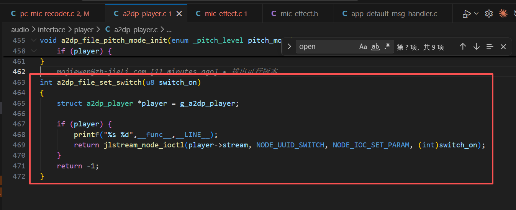Go to the next match with the down arrow

476,47
